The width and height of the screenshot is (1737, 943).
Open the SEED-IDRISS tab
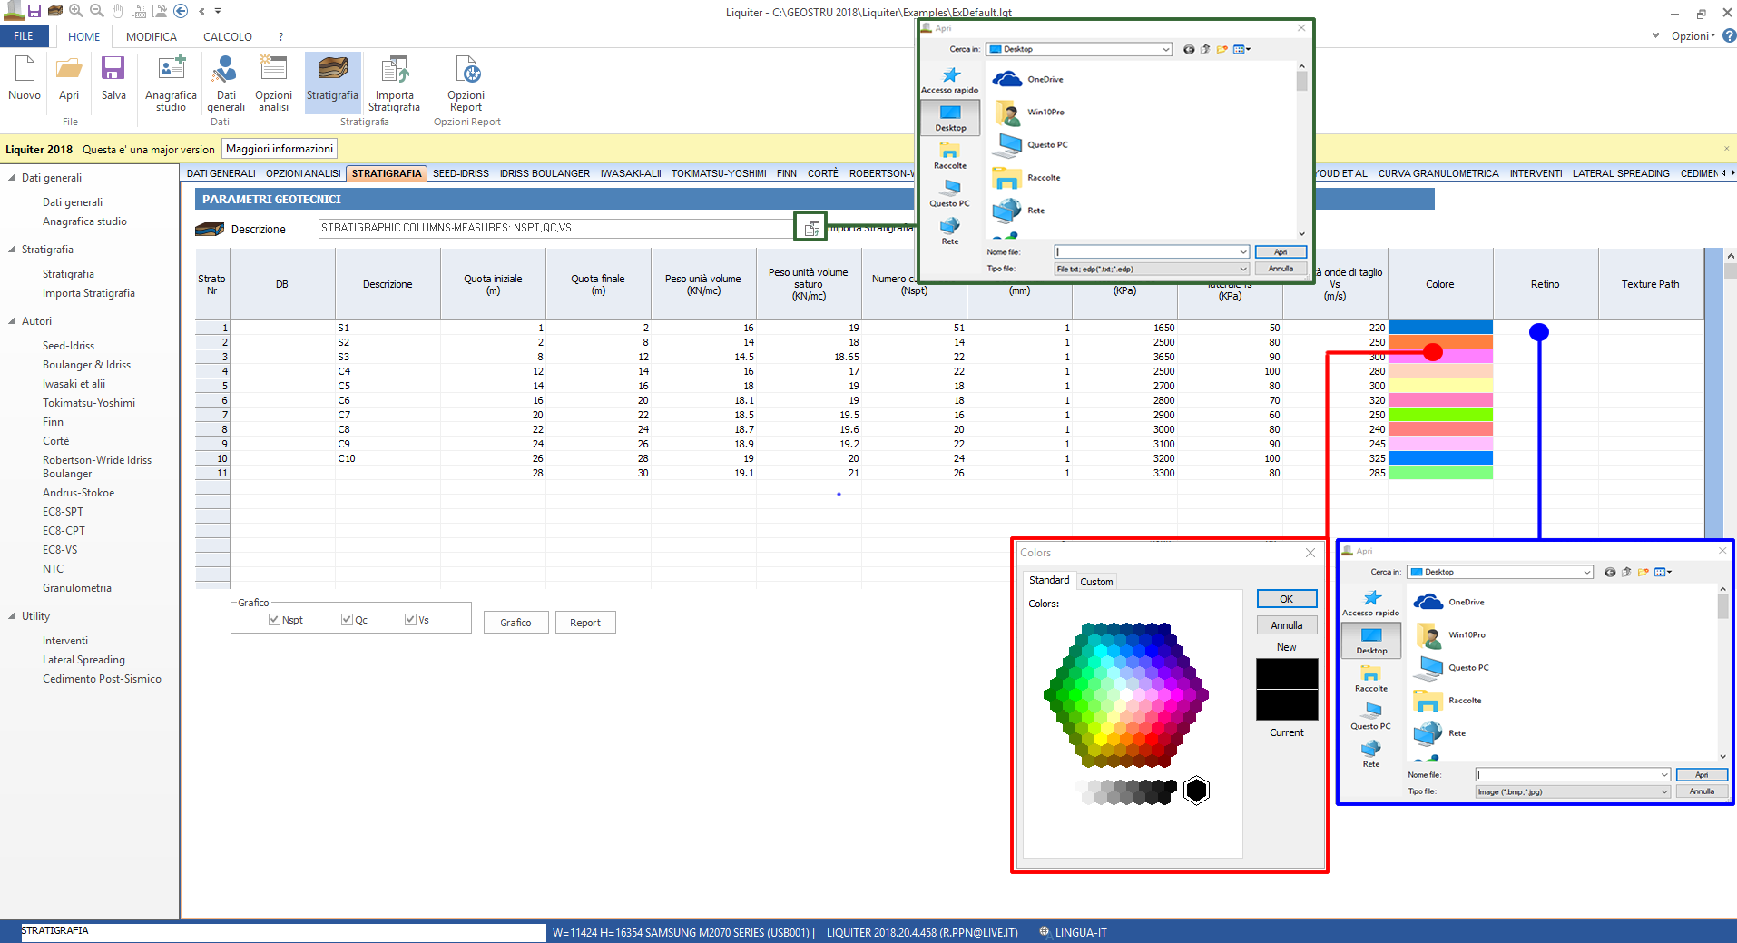tap(460, 173)
